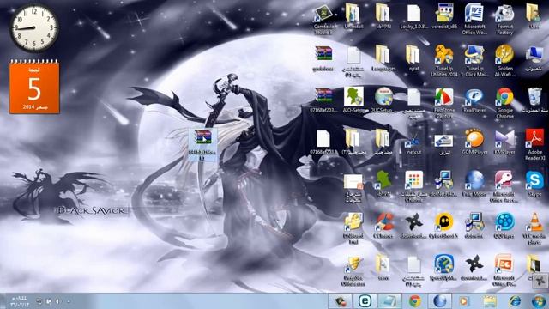Launch the Microsoft Office PowerPoint shortcut

coord(504,270)
